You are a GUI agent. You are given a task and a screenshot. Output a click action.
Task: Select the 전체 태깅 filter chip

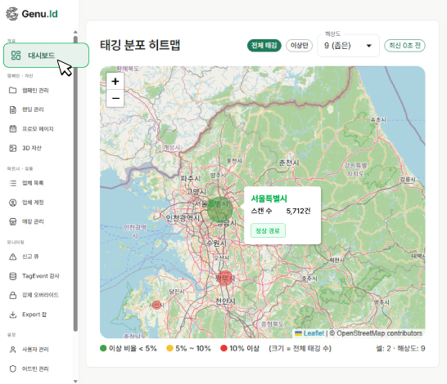click(264, 46)
